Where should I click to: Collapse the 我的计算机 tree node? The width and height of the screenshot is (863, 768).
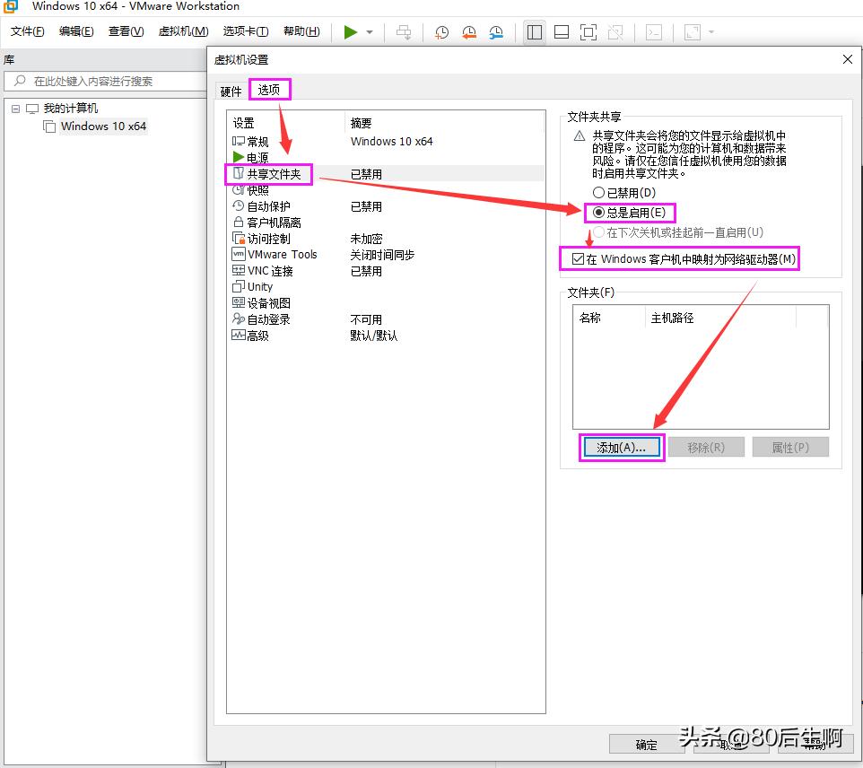coord(17,108)
